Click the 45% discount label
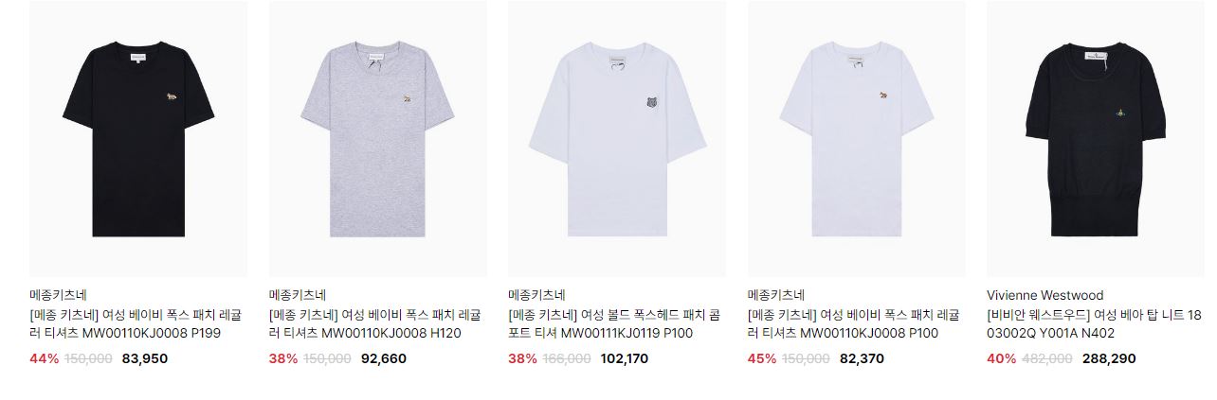The image size is (1217, 400). 762,358
